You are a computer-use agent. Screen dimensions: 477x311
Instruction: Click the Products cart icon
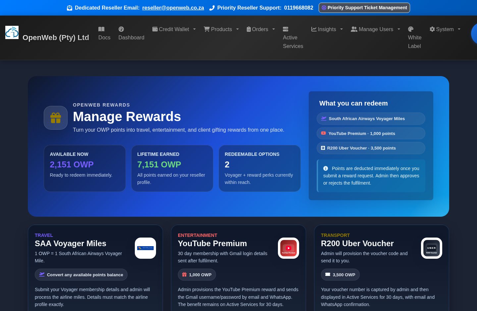coord(207,29)
